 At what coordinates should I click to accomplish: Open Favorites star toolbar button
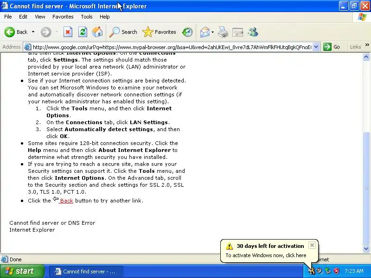click(159, 32)
